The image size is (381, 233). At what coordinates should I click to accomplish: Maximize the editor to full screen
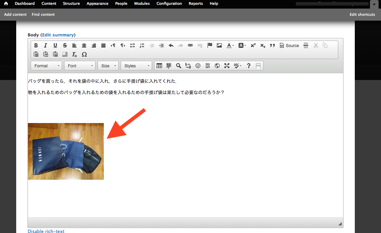pos(227,65)
